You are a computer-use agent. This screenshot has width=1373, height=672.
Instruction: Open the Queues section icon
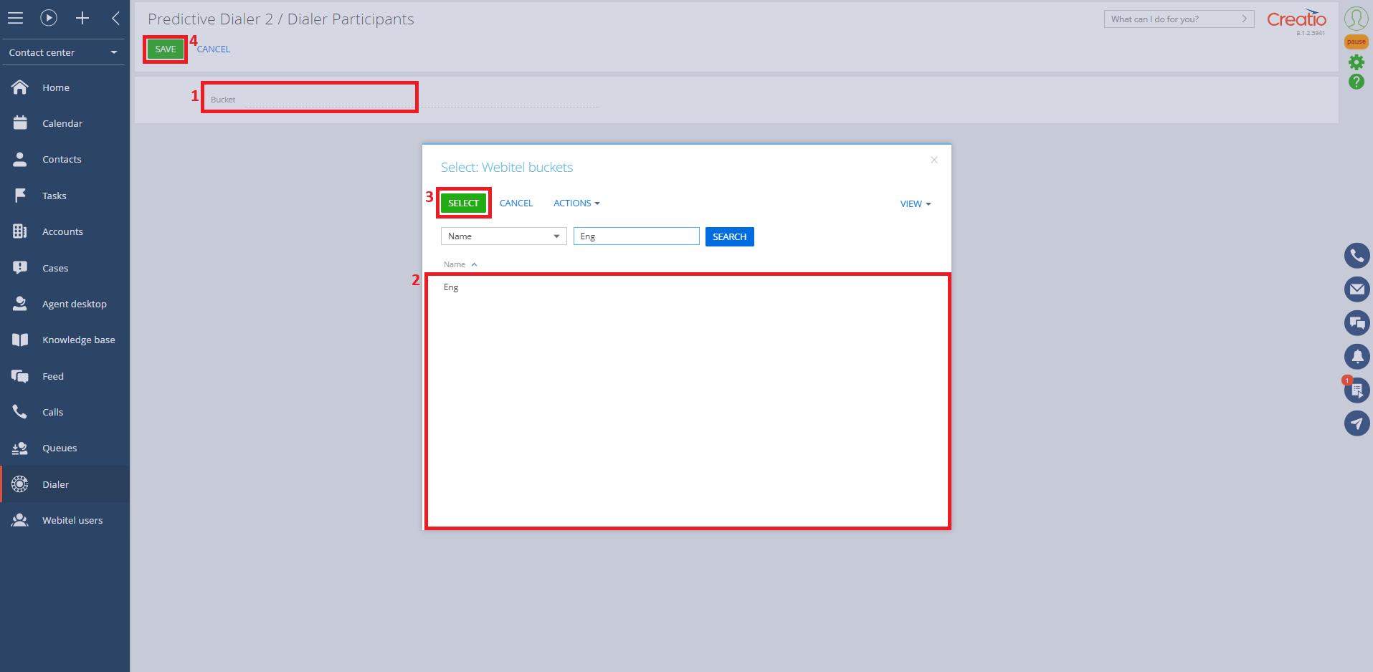tap(20, 448)
